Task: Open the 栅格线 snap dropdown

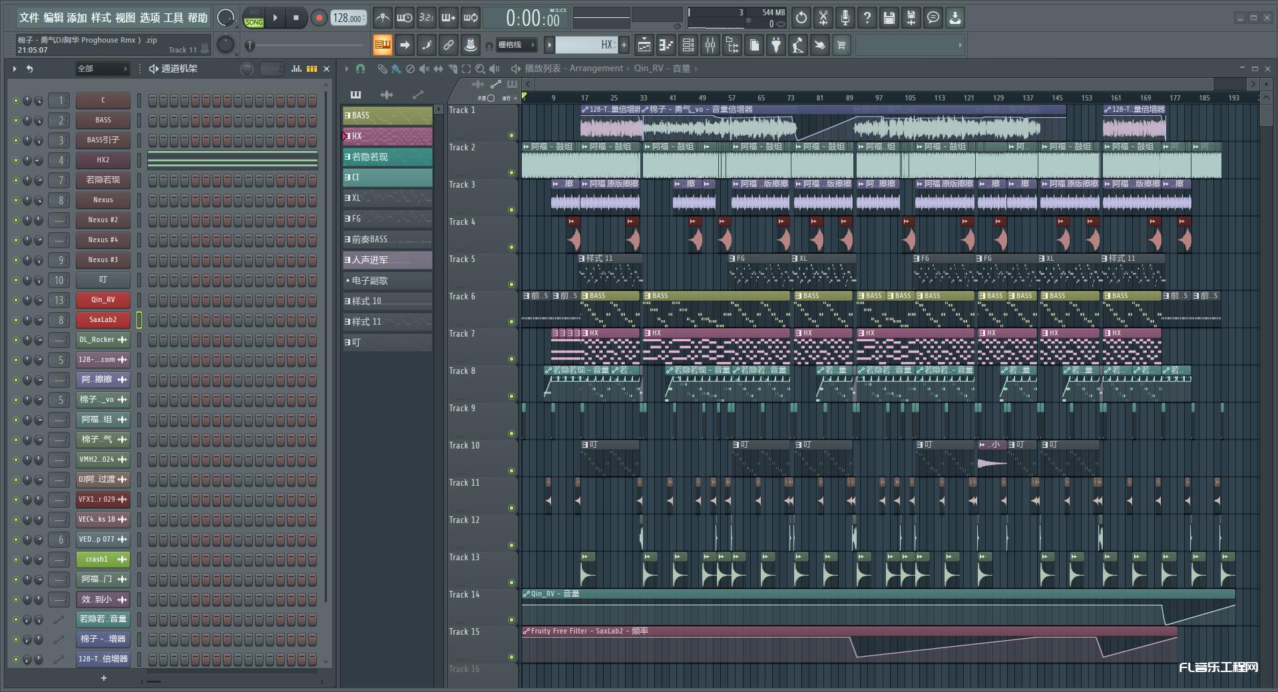Action: pyautogui.click(x=516, y=45)
